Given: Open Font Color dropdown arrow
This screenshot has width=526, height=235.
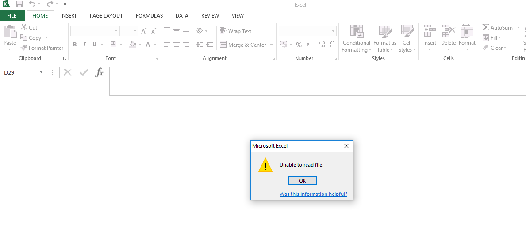Looking at the screenshot, I should pos(155,45).
